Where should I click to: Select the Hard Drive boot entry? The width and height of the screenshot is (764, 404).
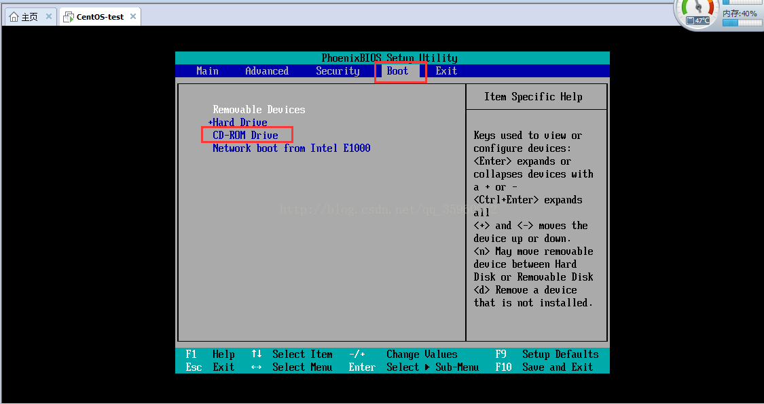[240, 123]
